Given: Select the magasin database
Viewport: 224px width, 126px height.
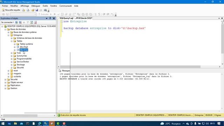Looking at the screenshot, I should tap(17, 73).
